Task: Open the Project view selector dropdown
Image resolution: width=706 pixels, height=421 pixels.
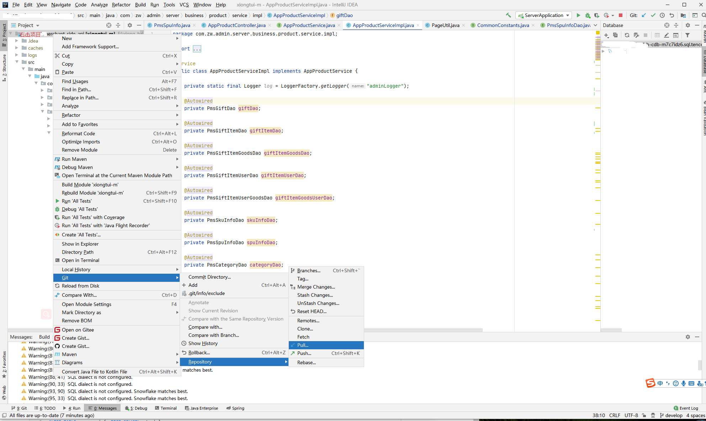Action: pos(25,25)
